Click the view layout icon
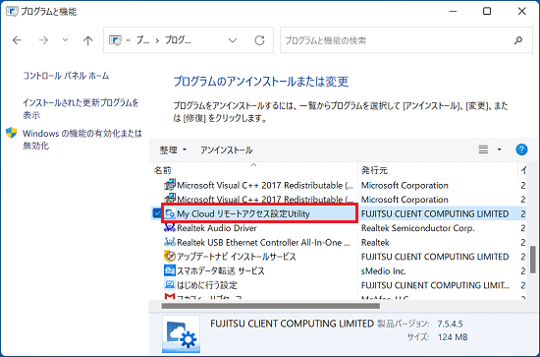540x357 pixels. pyautogui.click(x=483, y=149)
